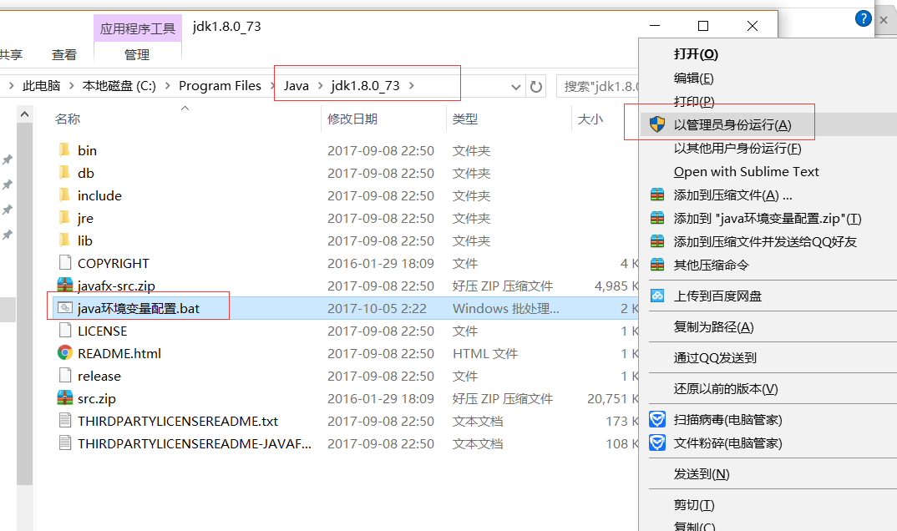Viewport: 897px width, 531px height.
Task: Click the Baidu cloud icon beside 上传到百度网盘
Action: coord(657,296)
